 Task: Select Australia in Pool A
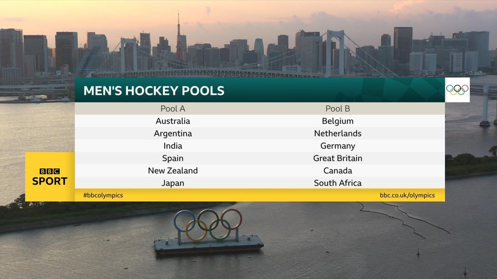[173, 121]
